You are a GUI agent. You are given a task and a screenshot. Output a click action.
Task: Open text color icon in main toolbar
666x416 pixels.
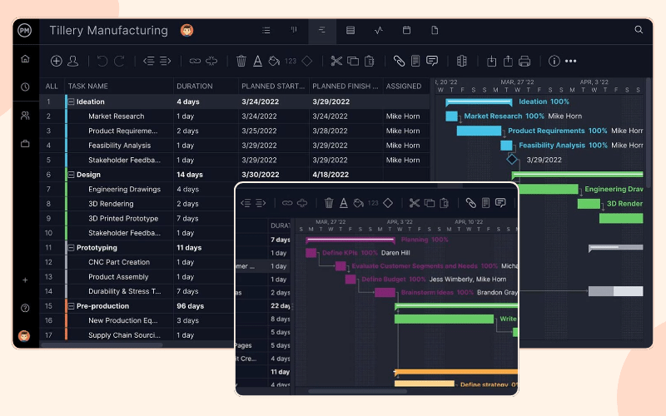pos(257,61)
